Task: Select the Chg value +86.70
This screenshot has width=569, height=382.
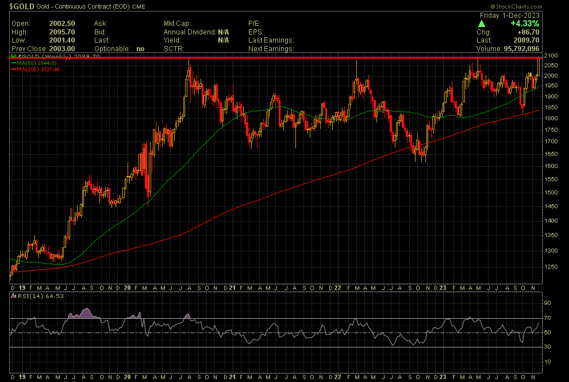Action: pyautogui.click(x=528, y=32)
